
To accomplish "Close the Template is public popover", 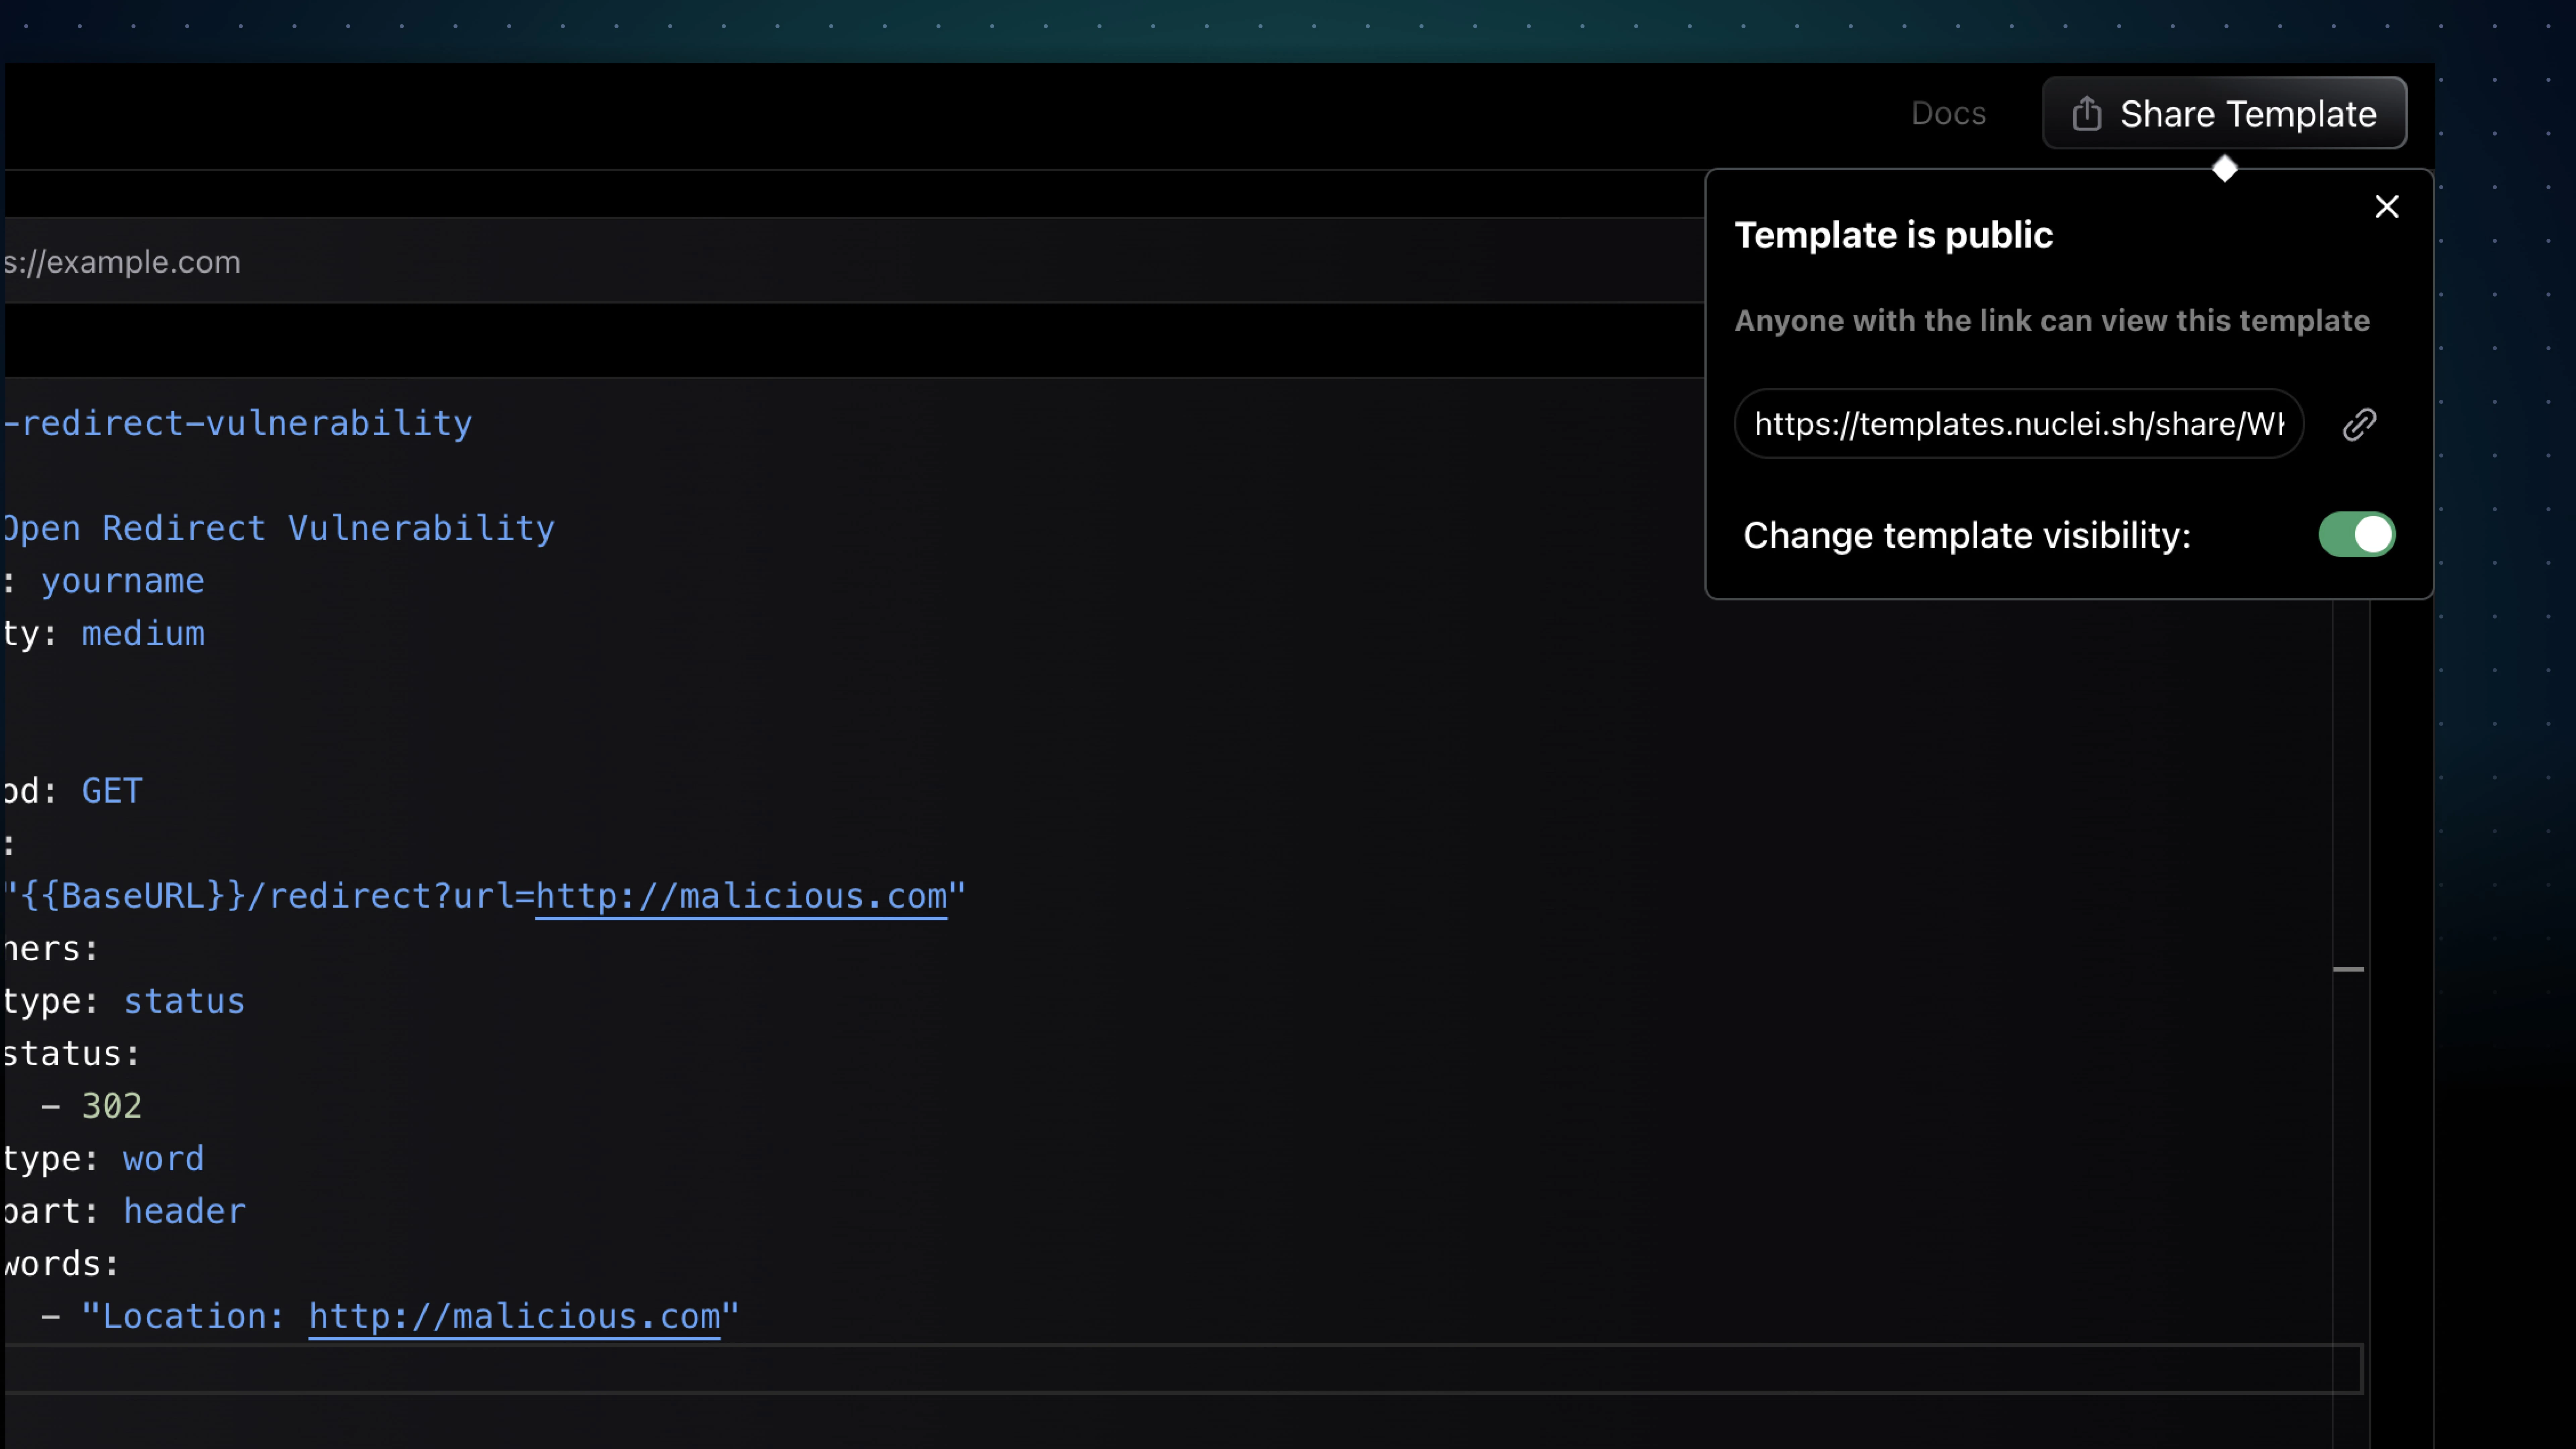I will [x=2387, y=207].
